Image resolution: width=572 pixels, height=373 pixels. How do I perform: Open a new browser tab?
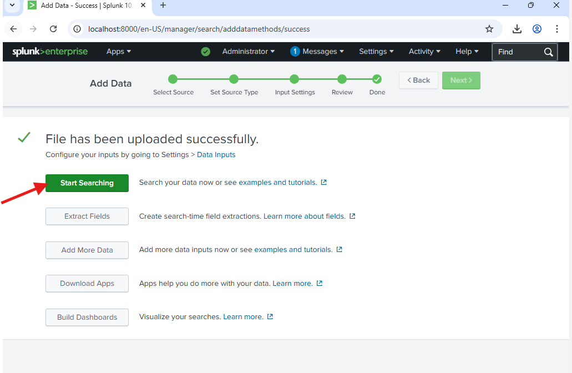(163, 6)
